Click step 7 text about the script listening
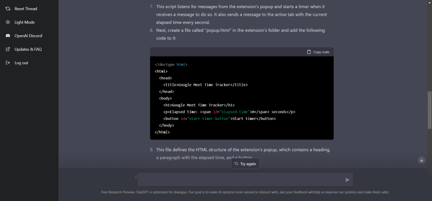The width and height of the screenshot is (432, 201). [x=241, y=15]
